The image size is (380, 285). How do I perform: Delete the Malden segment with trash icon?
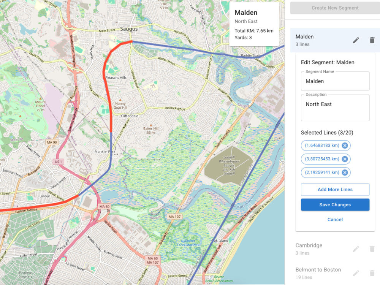[372, 40]
